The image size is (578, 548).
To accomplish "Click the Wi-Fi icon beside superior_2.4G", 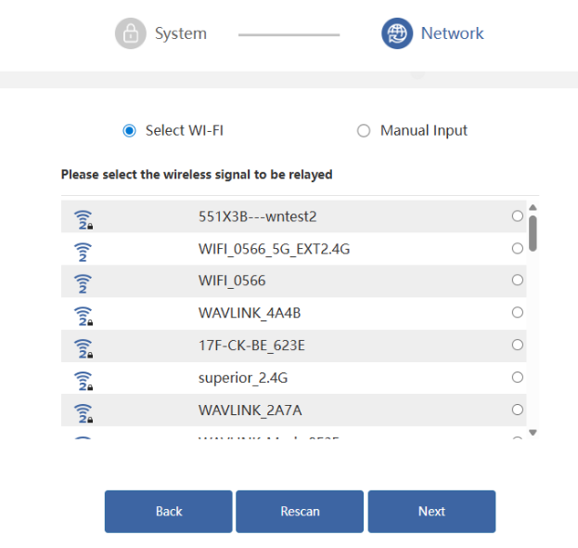I will click(83, 381).
